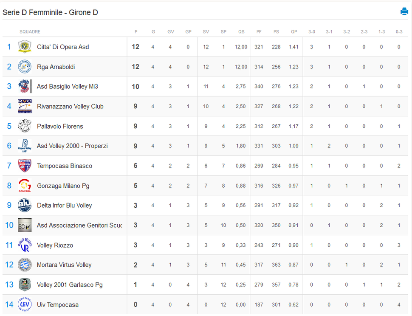
Task: Click Asd Associazione Genitori thumbnail image
Action: tap(25, 225)
